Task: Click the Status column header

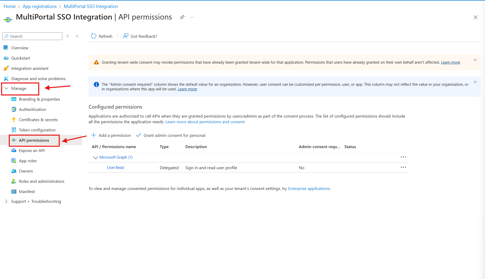Action: [350, 147]
